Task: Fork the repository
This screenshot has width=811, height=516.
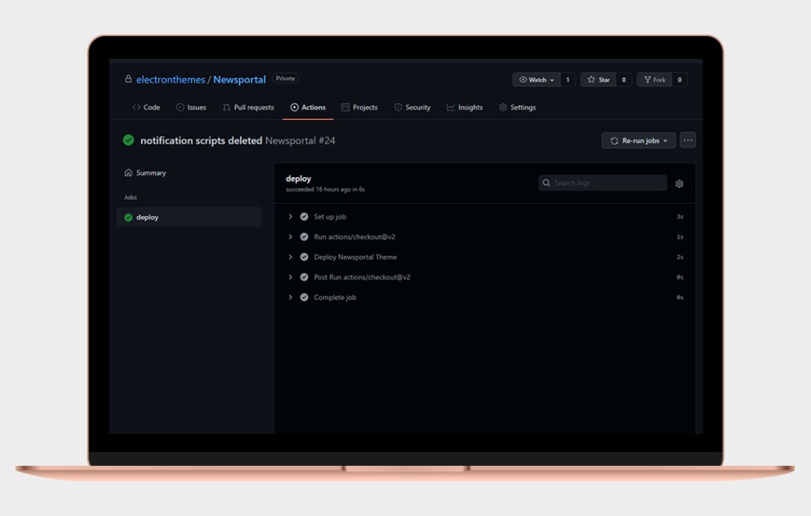Action: (654, 80)
